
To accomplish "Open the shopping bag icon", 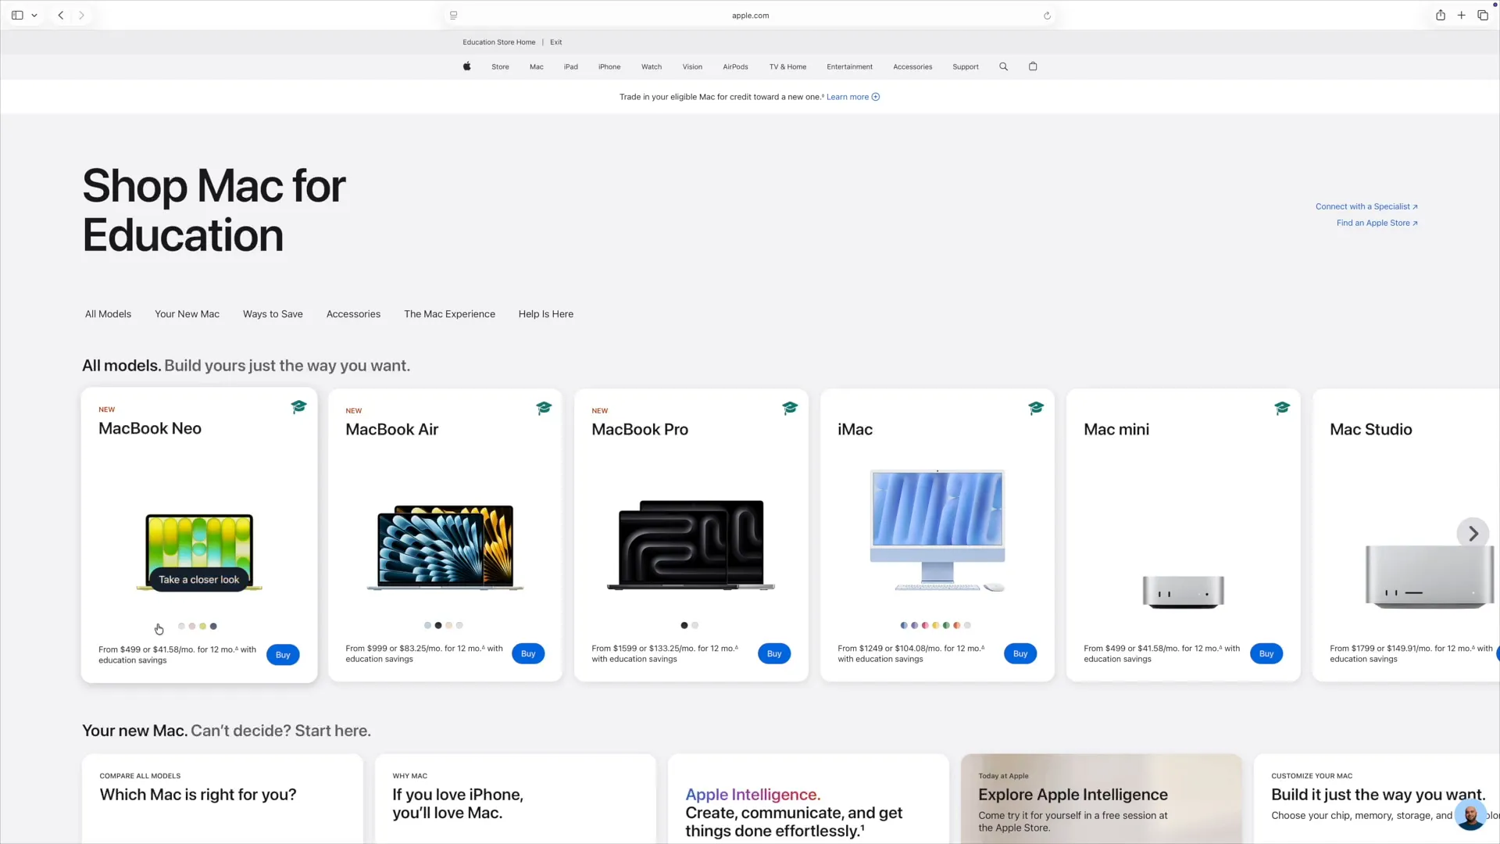I will (x=1033, y=66).
